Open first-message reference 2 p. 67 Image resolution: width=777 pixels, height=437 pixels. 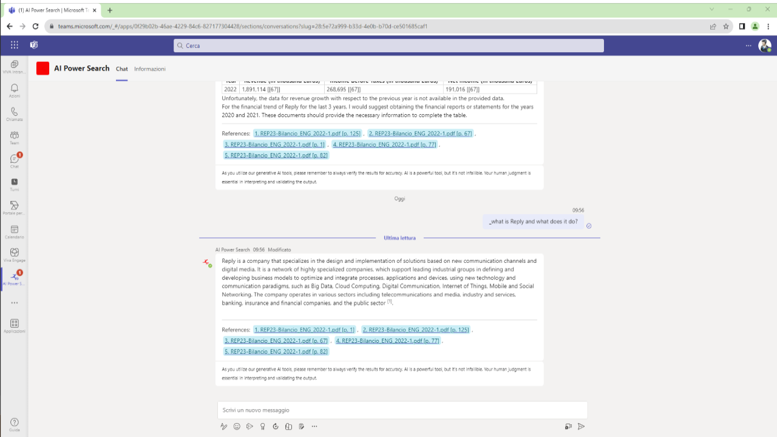[x=420, y=134]
